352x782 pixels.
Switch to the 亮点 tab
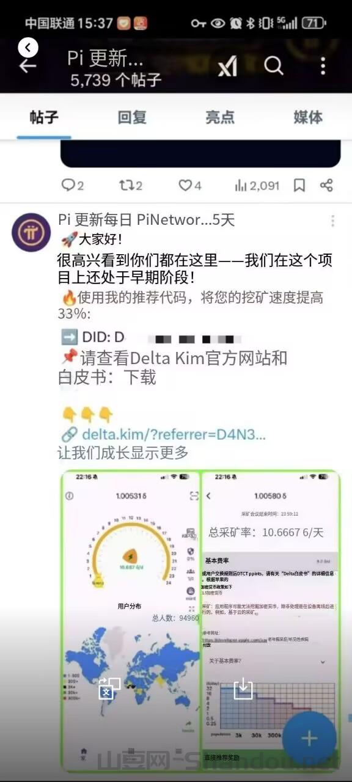click(220, 117)
